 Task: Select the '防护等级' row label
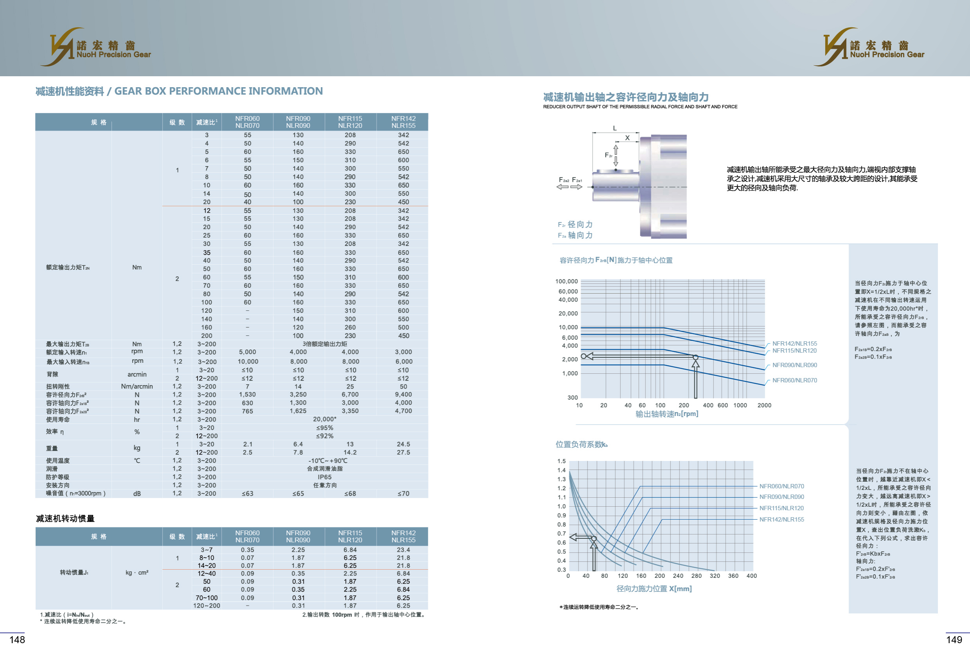pos(58,477)
